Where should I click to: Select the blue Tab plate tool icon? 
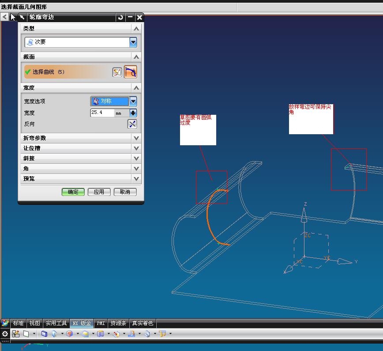pyautogui.click(x=44, y=334)
